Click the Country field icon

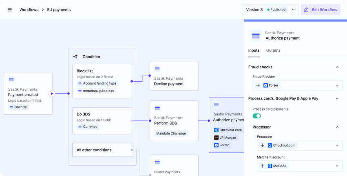11,107
